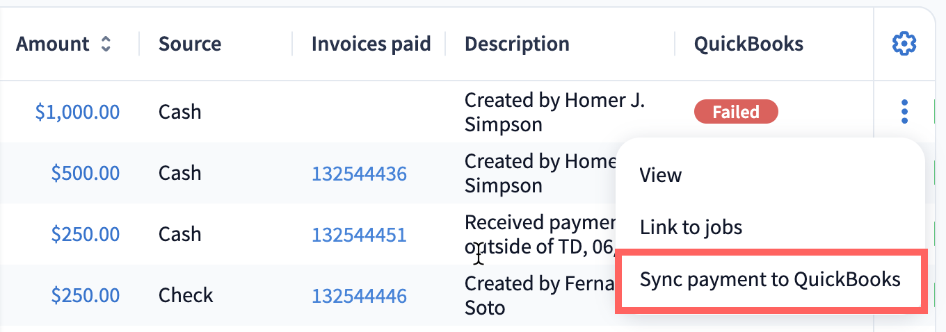946x332 pixels.
Task: Open the table settings gear icon
Action: pos(904,44)
